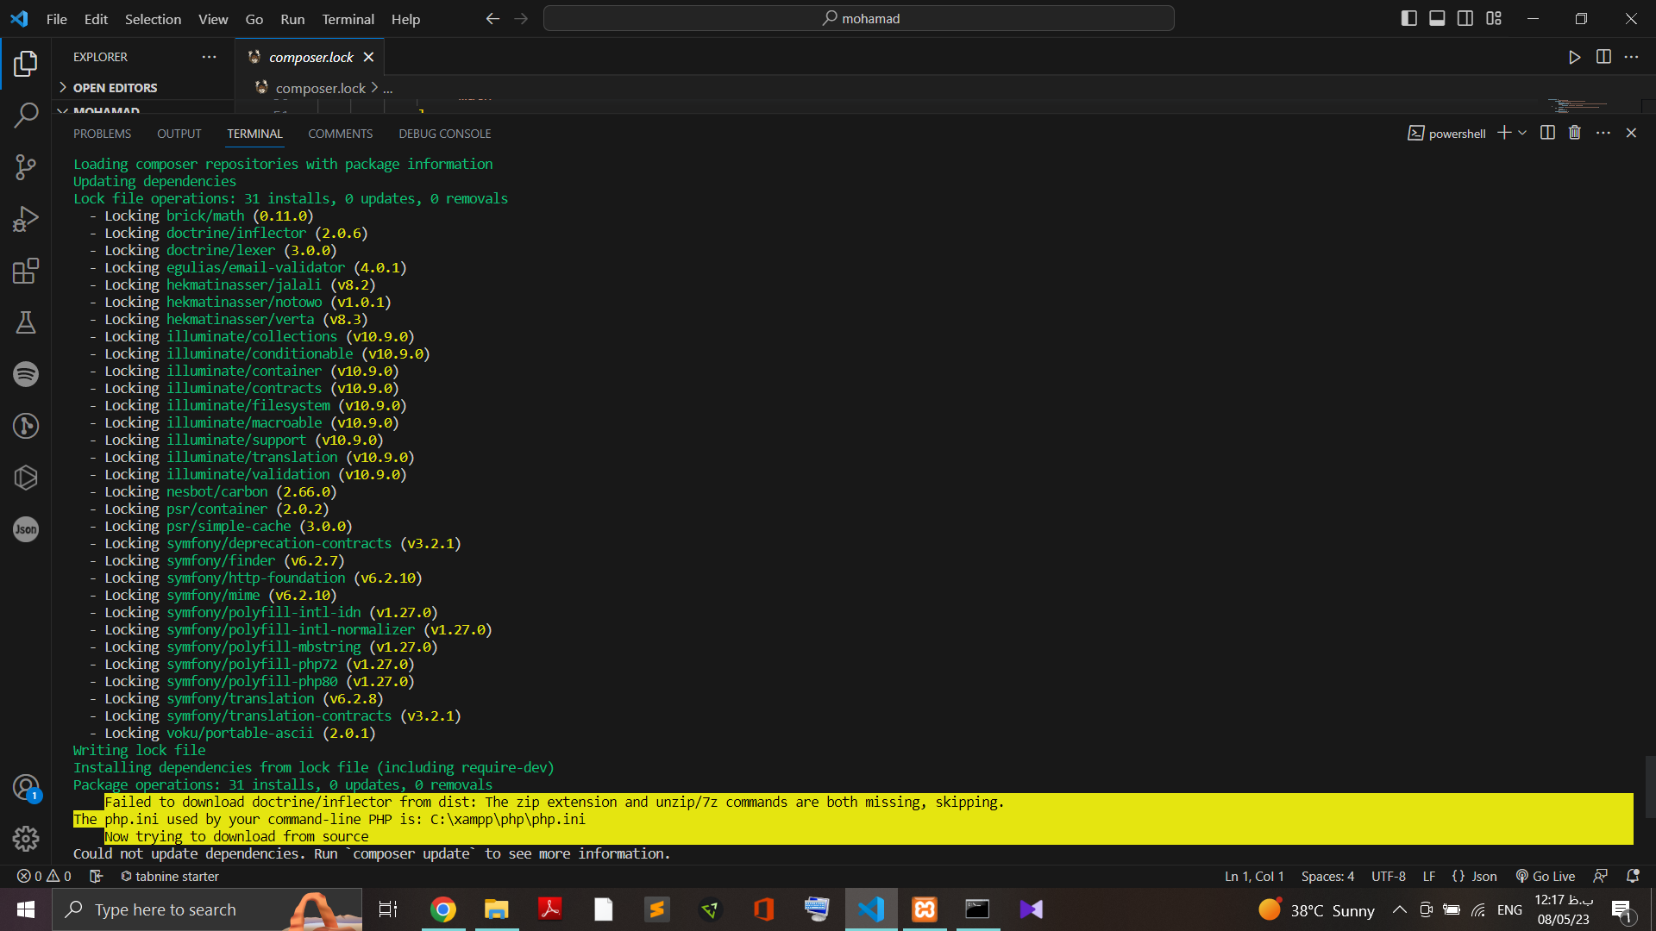Kill terminal with trash icon
The image size is (1656, 931).
tap(1575, 133)
